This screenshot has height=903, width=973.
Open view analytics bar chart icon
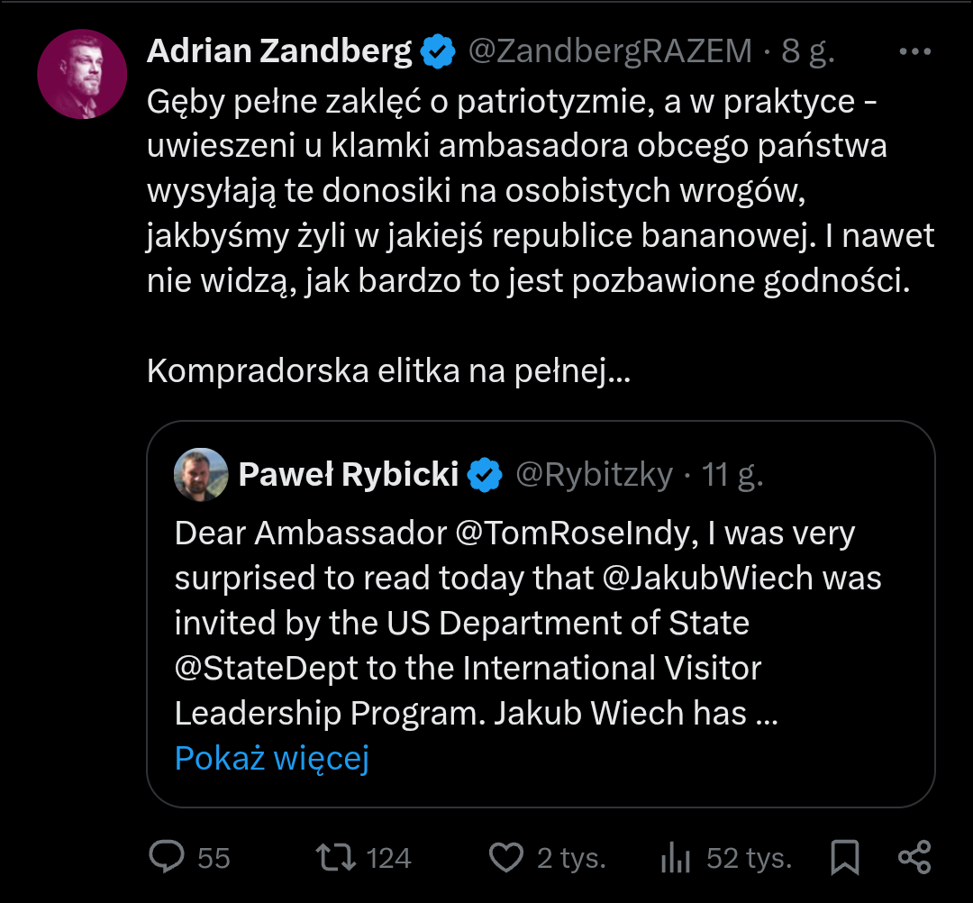click(675, 857)
